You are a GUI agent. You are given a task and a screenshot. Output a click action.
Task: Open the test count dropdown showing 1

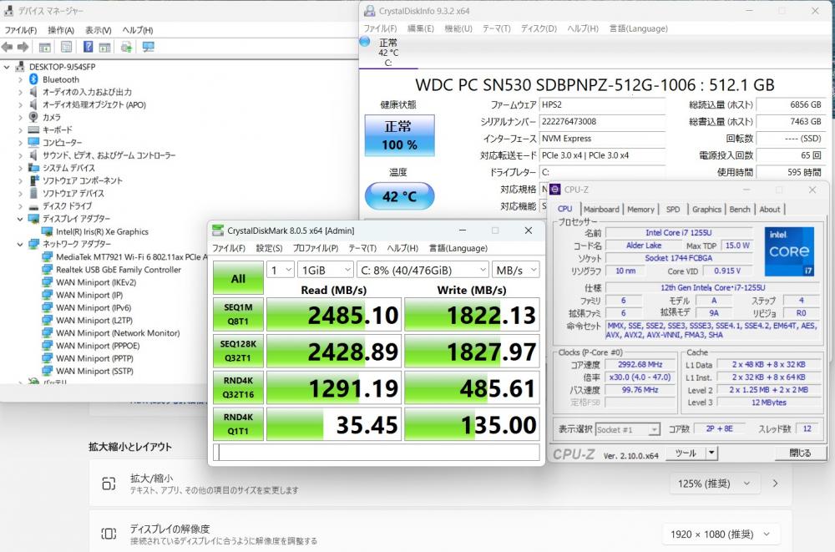point(281,270)
